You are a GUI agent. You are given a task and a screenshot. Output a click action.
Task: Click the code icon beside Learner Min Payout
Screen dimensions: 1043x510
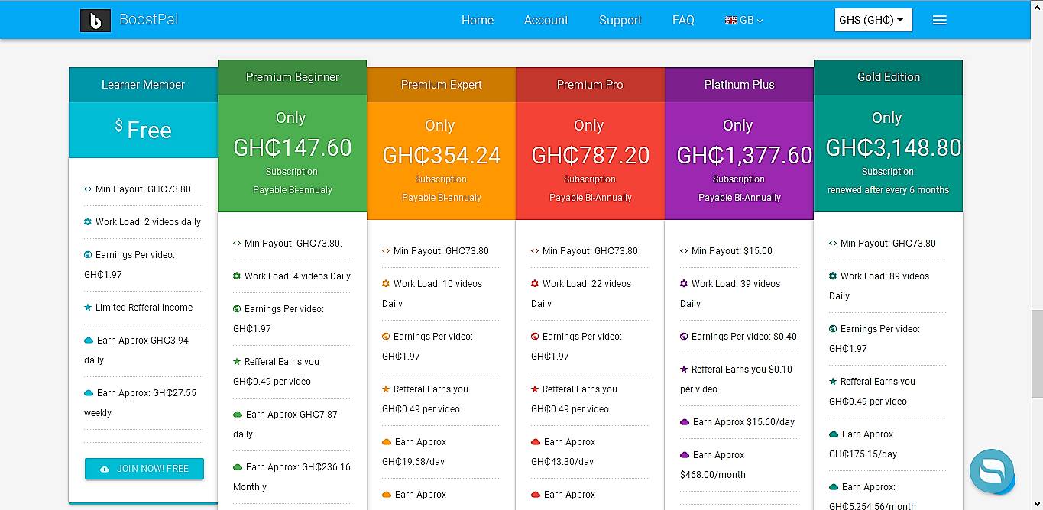[x=88, y=189]
